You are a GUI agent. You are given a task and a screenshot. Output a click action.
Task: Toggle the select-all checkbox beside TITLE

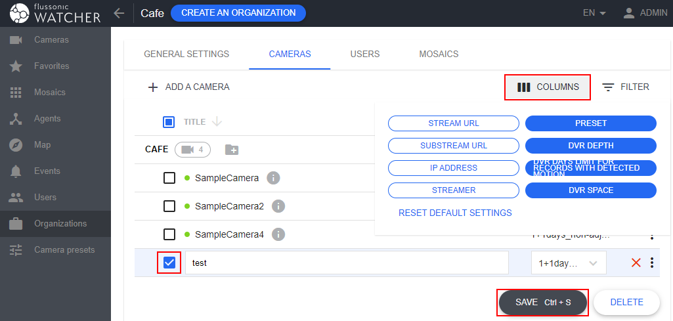tap(169, 122)
